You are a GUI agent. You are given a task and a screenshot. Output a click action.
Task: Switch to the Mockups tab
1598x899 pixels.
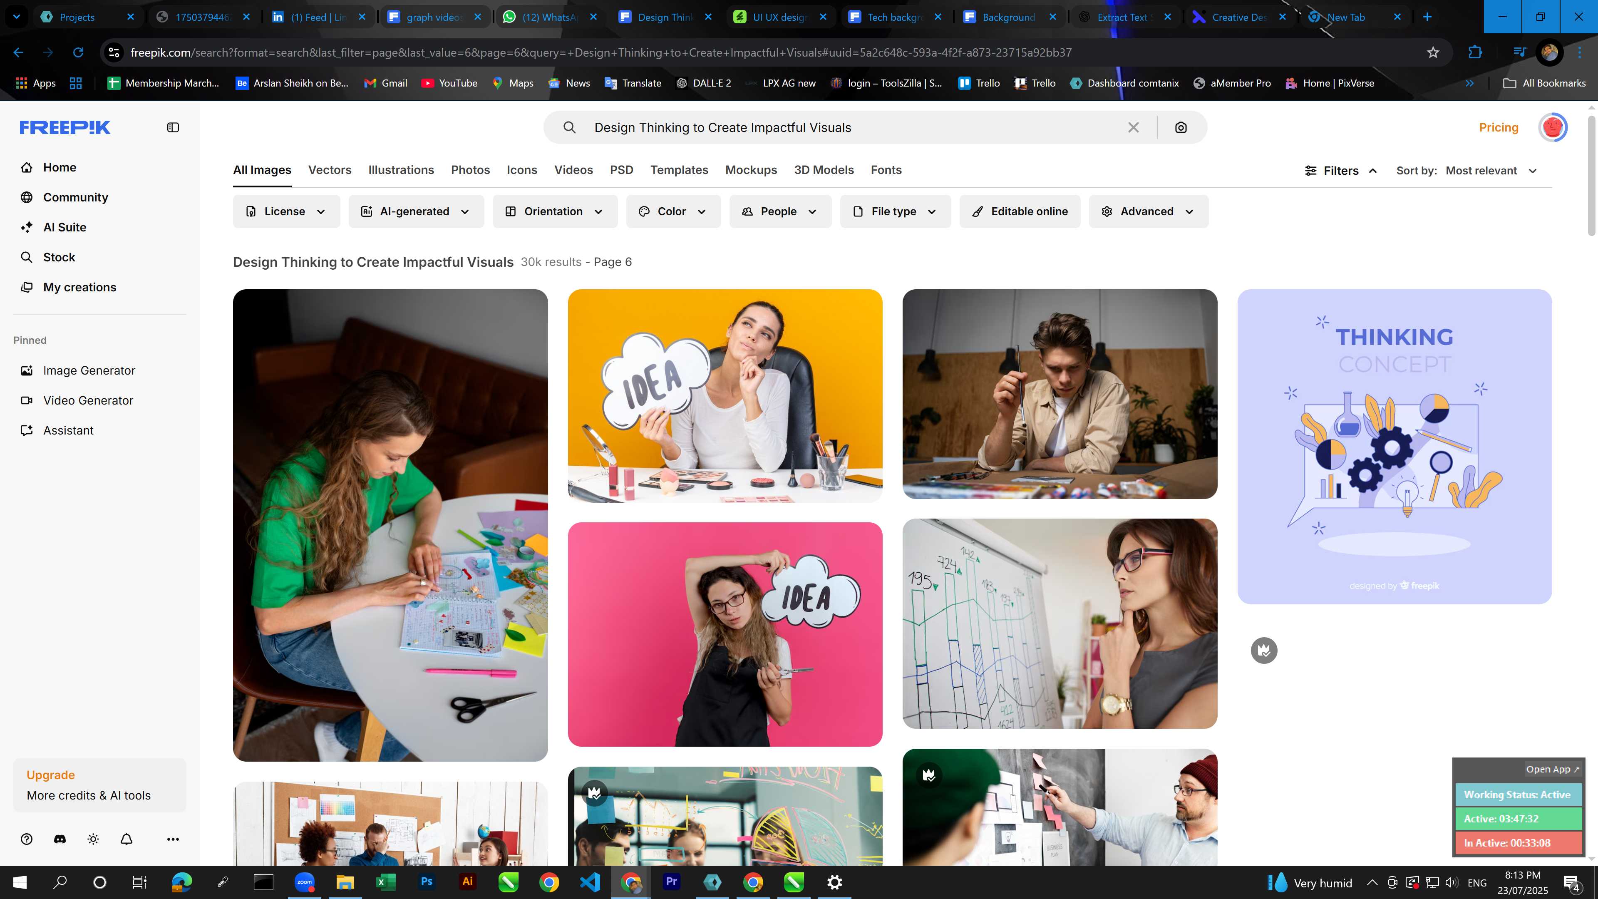point(751,170)
